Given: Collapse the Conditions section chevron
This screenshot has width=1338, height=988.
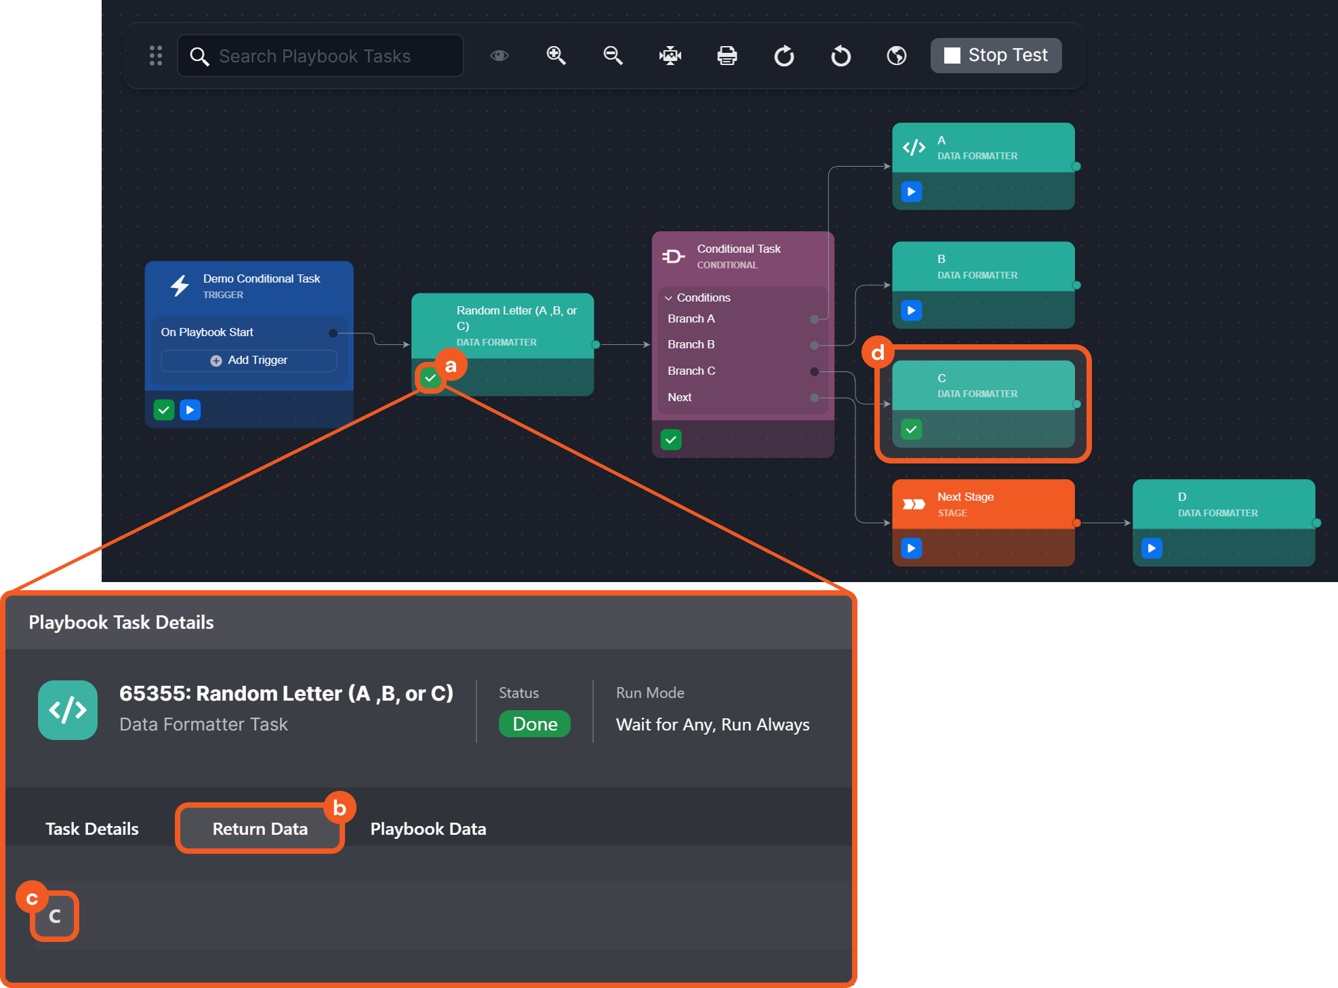Looking at the screenshot, I should 668,298.
